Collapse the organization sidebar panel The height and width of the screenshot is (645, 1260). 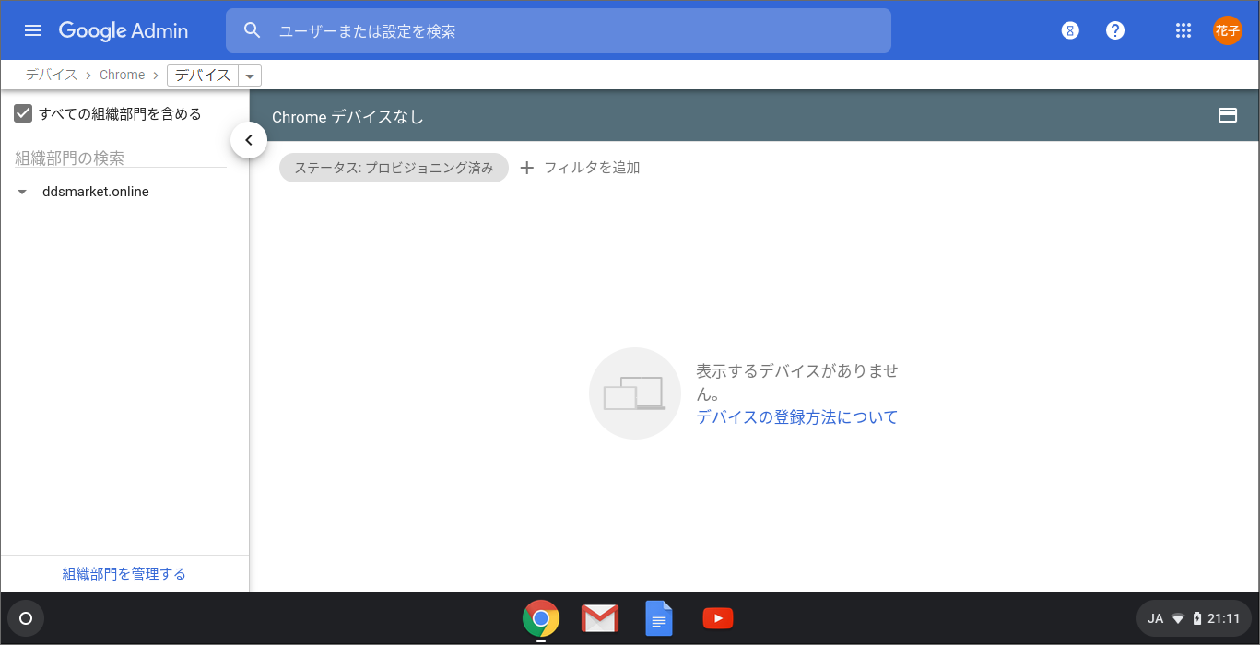click(249, 140)
